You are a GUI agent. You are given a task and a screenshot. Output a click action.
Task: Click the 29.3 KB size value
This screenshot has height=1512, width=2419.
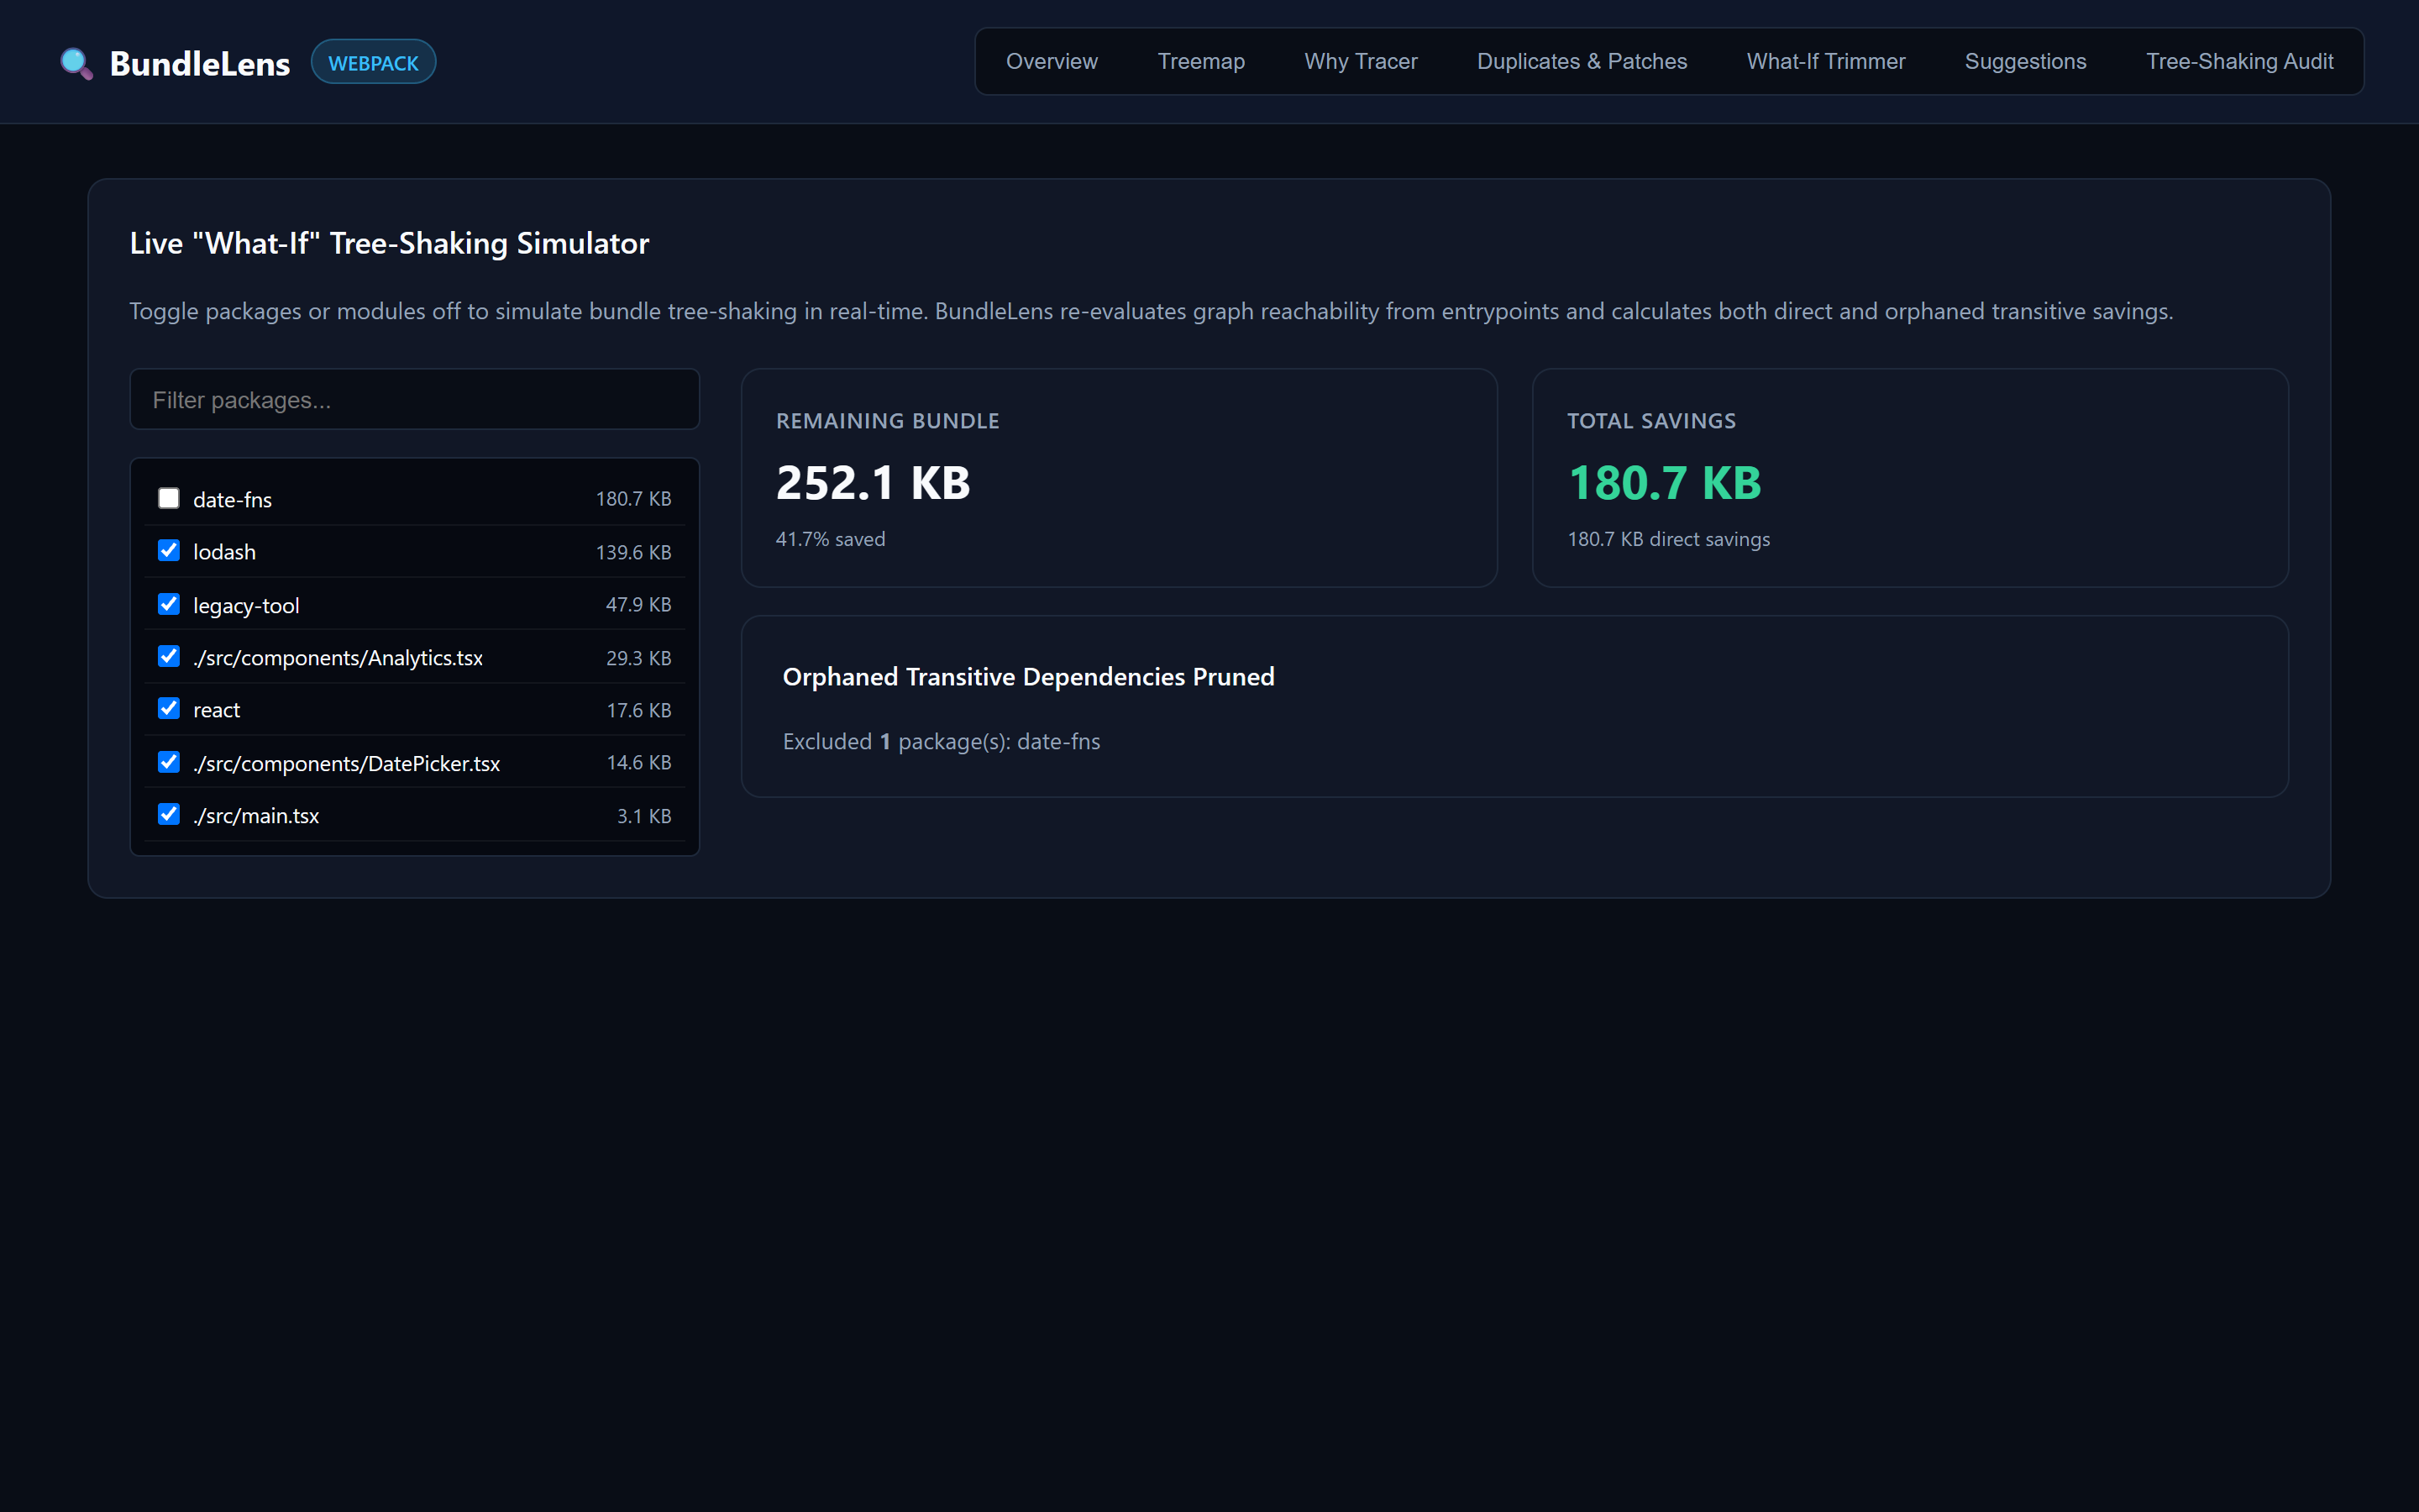638,658
